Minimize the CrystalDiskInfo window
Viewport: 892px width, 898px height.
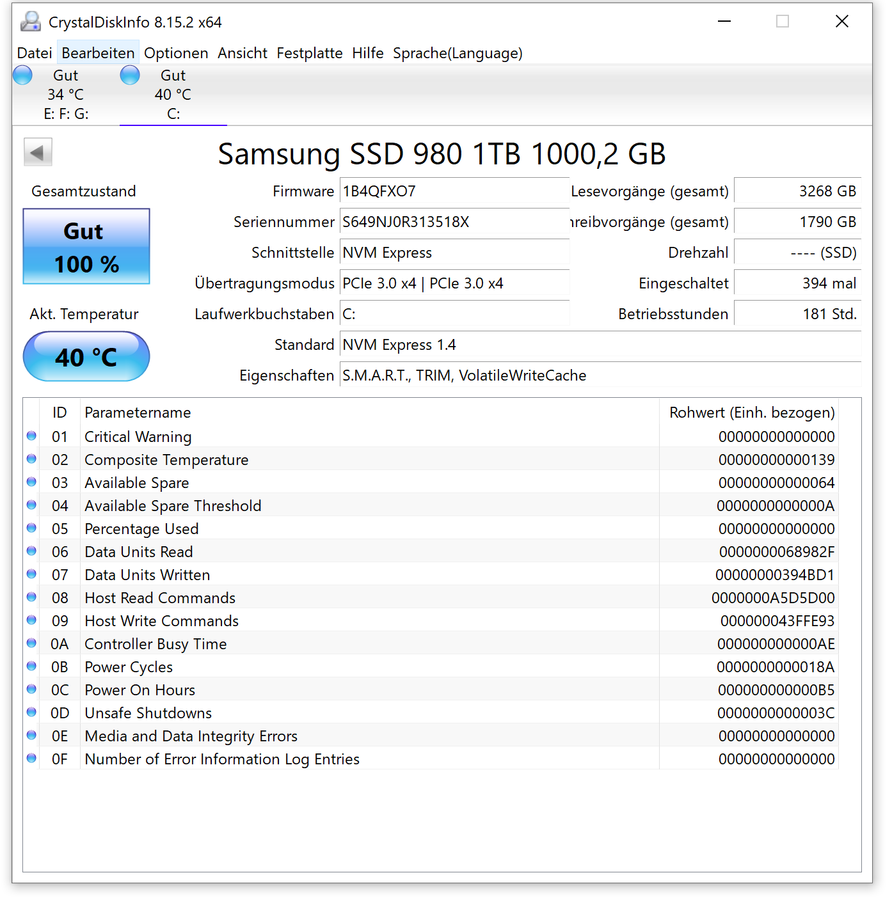click(724, 21)
